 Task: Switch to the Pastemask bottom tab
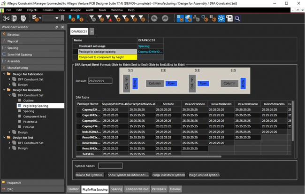(x=159, y=189)
